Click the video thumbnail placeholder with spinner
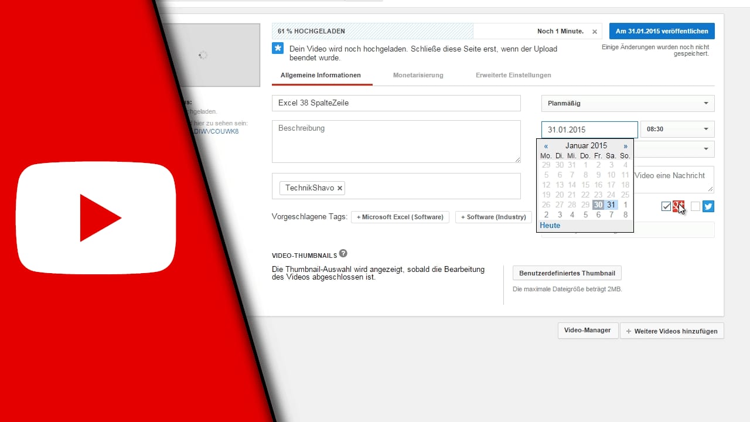The height and width of the screenshot is (422, 750). coord(203,55)
